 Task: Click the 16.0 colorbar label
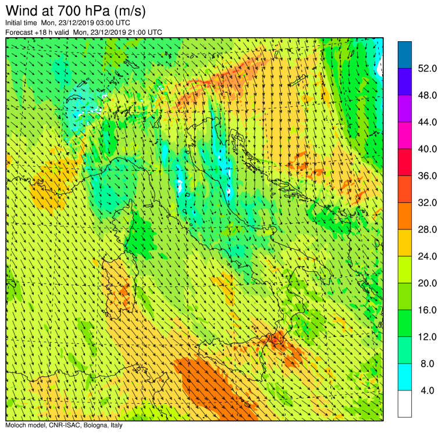(x=427, y=310)
